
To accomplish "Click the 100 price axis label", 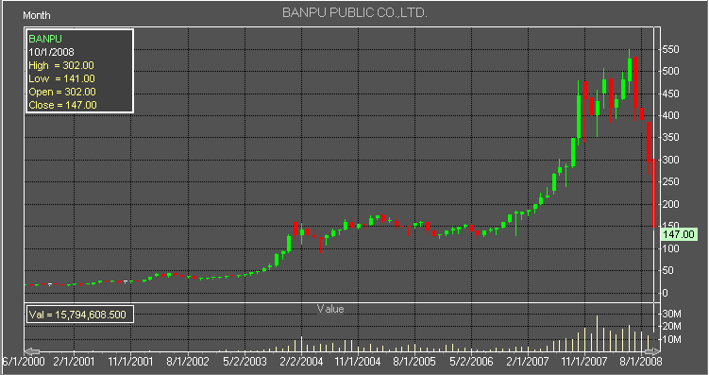I will [x=670, y=248].
